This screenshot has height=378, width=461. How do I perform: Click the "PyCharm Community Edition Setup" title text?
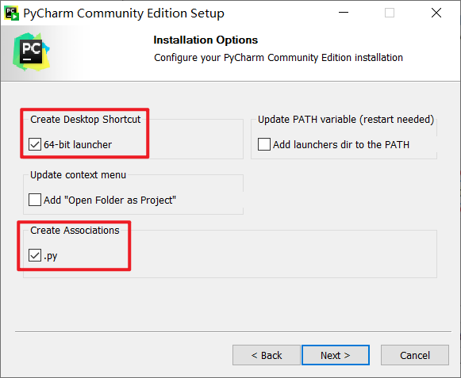[124, 13]
